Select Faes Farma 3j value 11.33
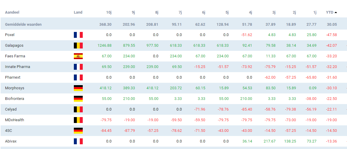 [271, 56]
